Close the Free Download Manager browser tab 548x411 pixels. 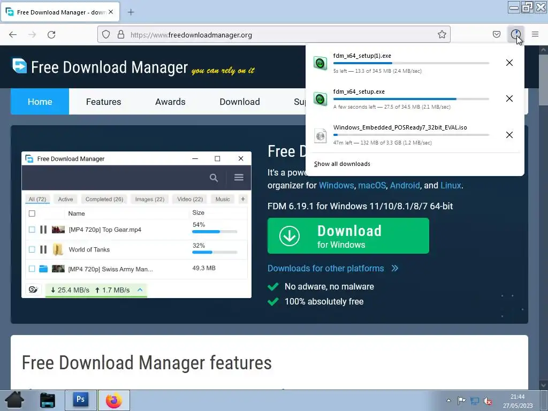(111, 12)
